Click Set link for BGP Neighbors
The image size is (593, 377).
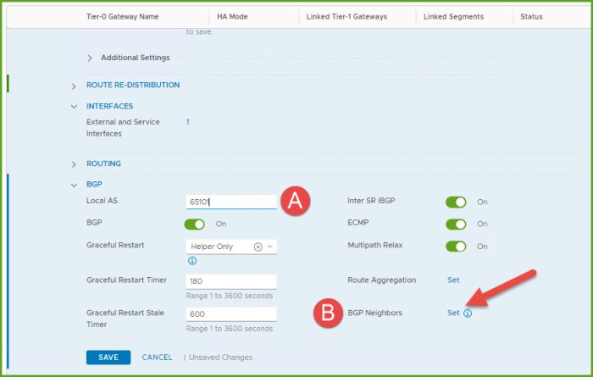pos(453,313)
